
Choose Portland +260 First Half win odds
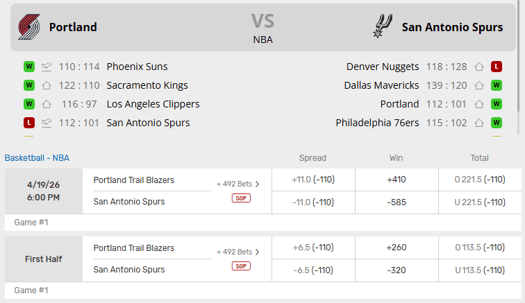397,248
